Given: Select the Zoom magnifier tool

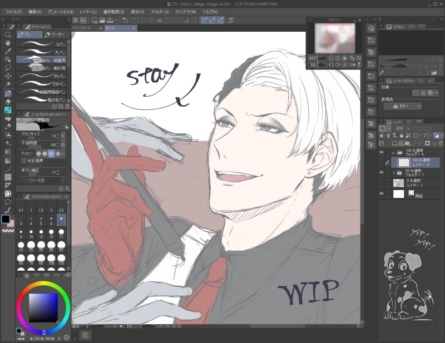Looking at the screenshot, I should (8, 34).
